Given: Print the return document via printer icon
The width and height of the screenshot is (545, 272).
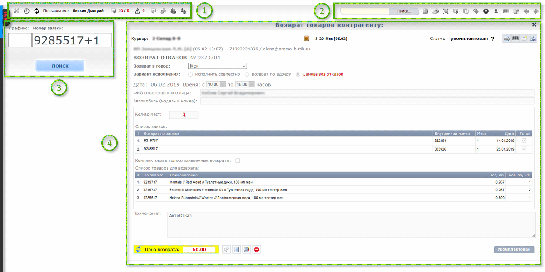Looking at the screenshot, I should point(506,39).
